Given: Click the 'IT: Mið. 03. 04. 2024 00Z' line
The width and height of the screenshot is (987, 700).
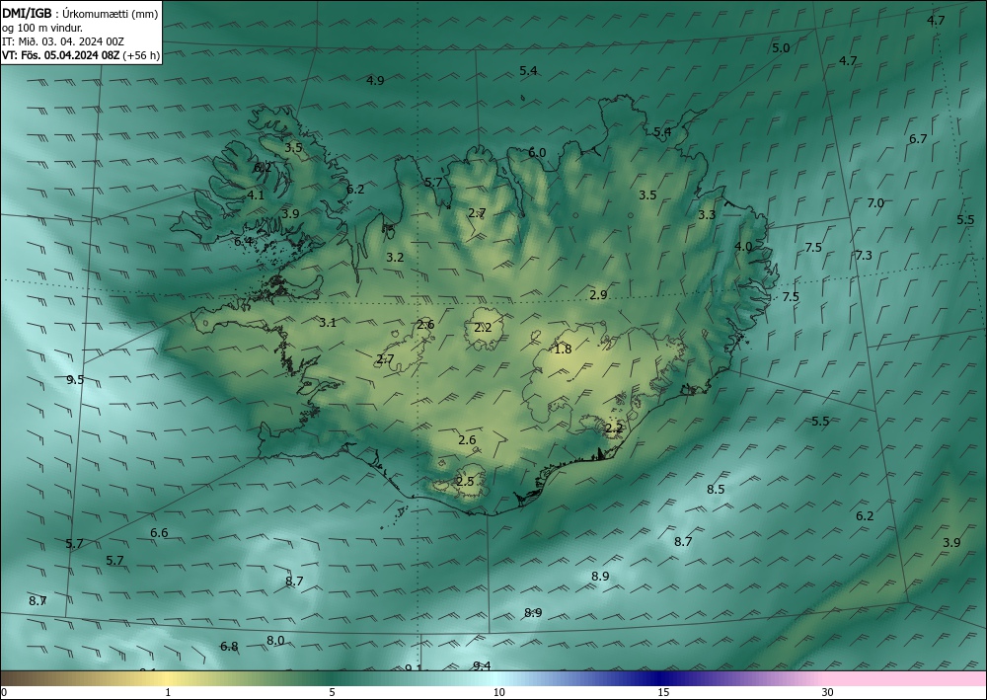Looking at the screenshot, I should click(63, 41).
